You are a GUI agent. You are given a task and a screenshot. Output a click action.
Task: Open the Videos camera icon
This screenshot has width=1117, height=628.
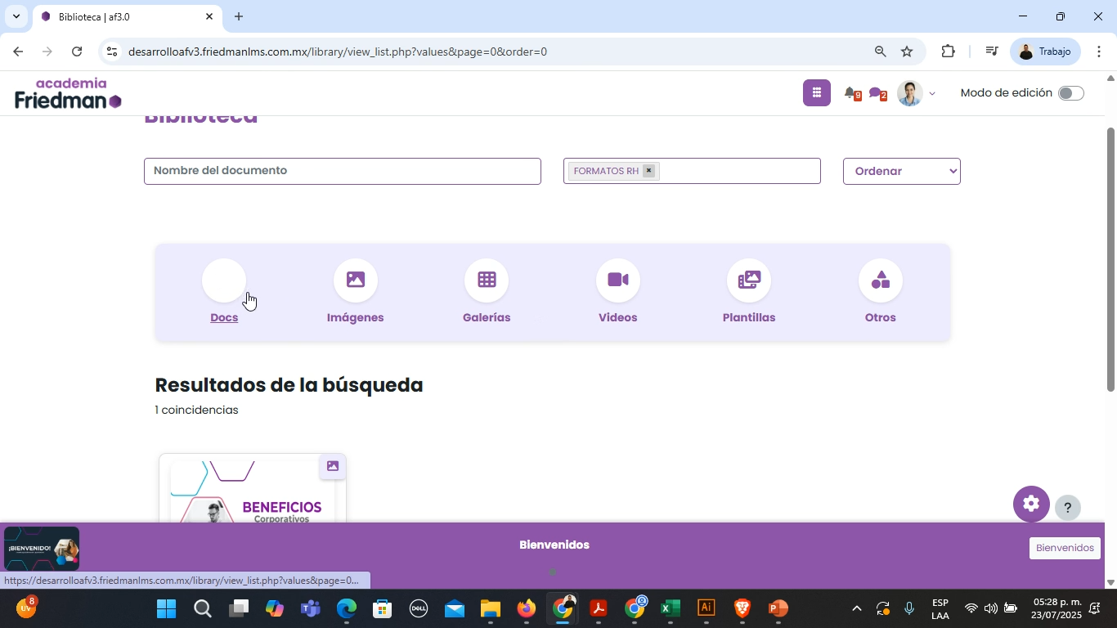(x=618, y=280)
